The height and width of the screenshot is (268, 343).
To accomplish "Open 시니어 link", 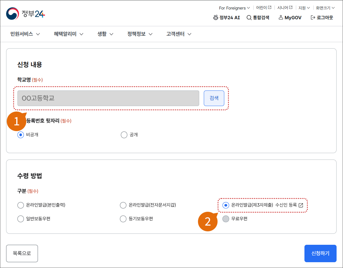I will click(283, 8).
